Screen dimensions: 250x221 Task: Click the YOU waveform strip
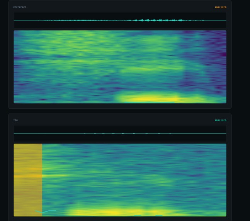(120, 133)
